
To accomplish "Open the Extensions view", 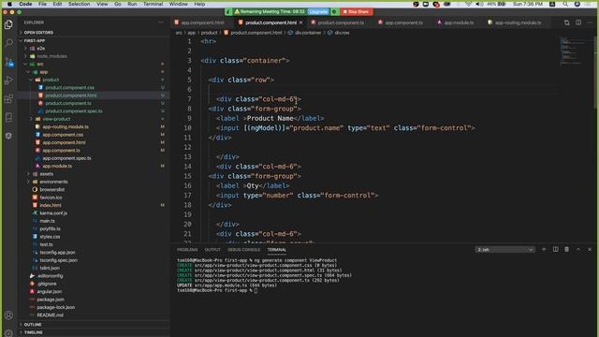I will click(8, 98).
